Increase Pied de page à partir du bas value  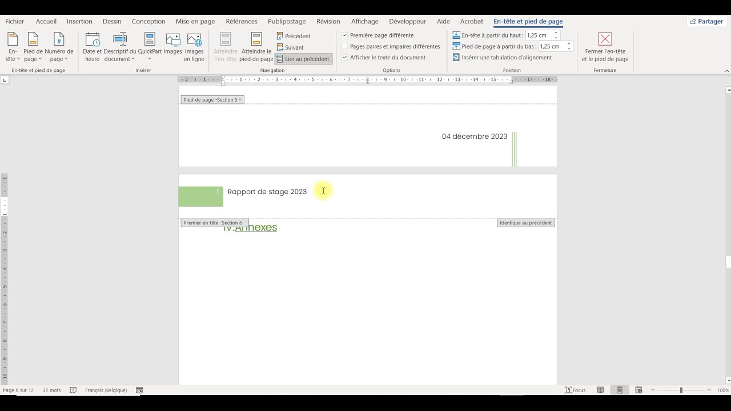(569, 44)
